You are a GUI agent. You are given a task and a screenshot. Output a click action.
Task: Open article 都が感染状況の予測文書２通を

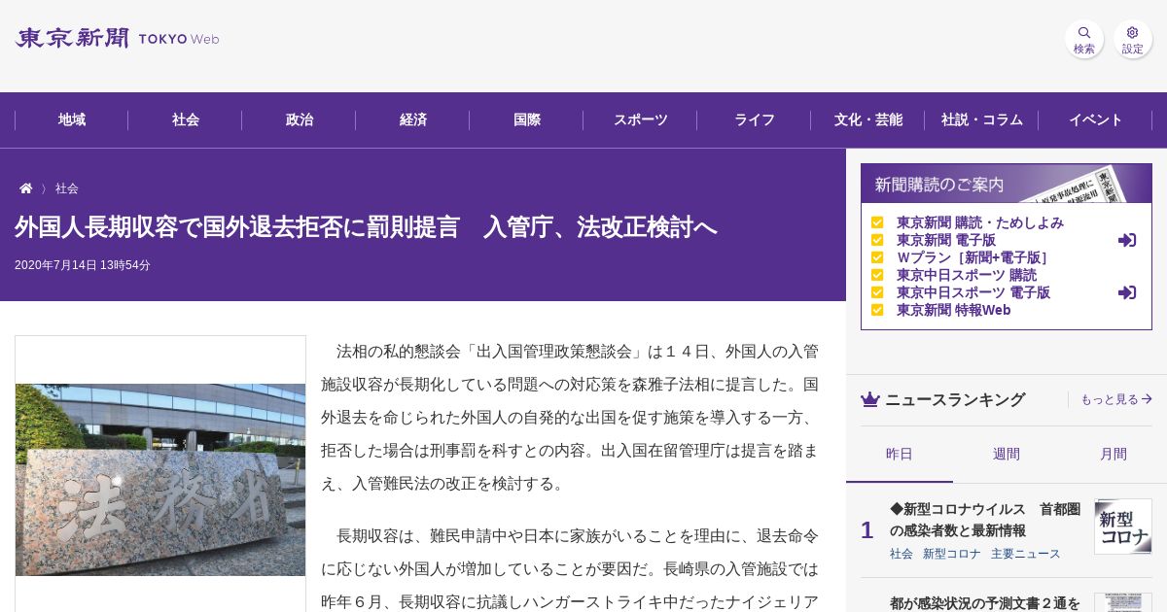pyautogui.click(x=985, y=602)
